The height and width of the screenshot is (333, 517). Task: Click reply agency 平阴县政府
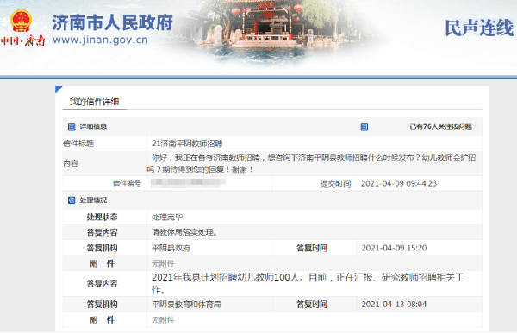point(171,248)
